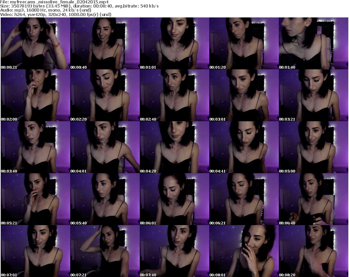349x277 pixels.
Task: Open the thumbnail stamped 00:05:21
Action: coord(35,199)
